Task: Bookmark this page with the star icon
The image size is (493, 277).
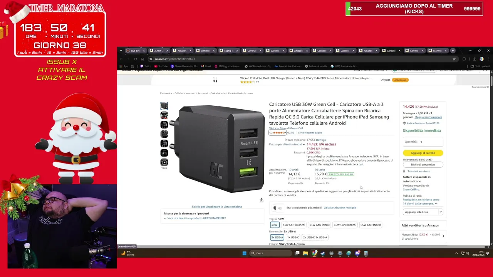Action: tap(454, 59)
